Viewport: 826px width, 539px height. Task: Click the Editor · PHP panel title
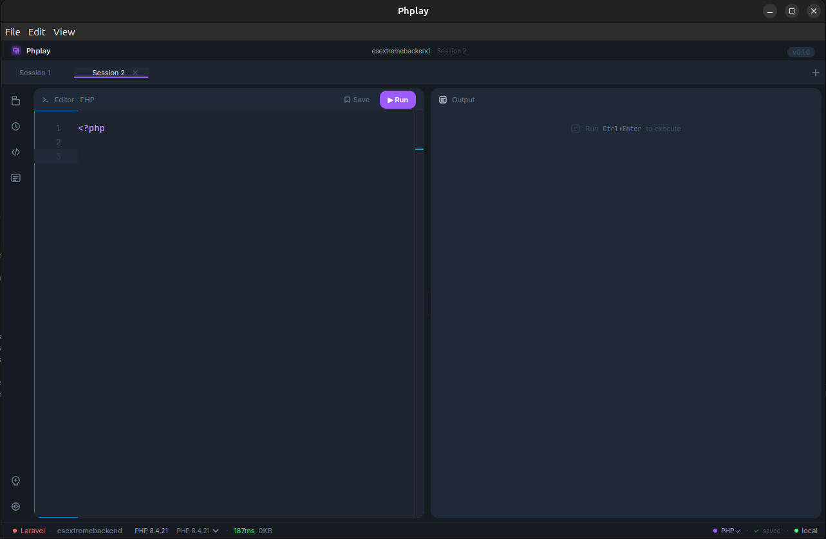tap(75, 100)
